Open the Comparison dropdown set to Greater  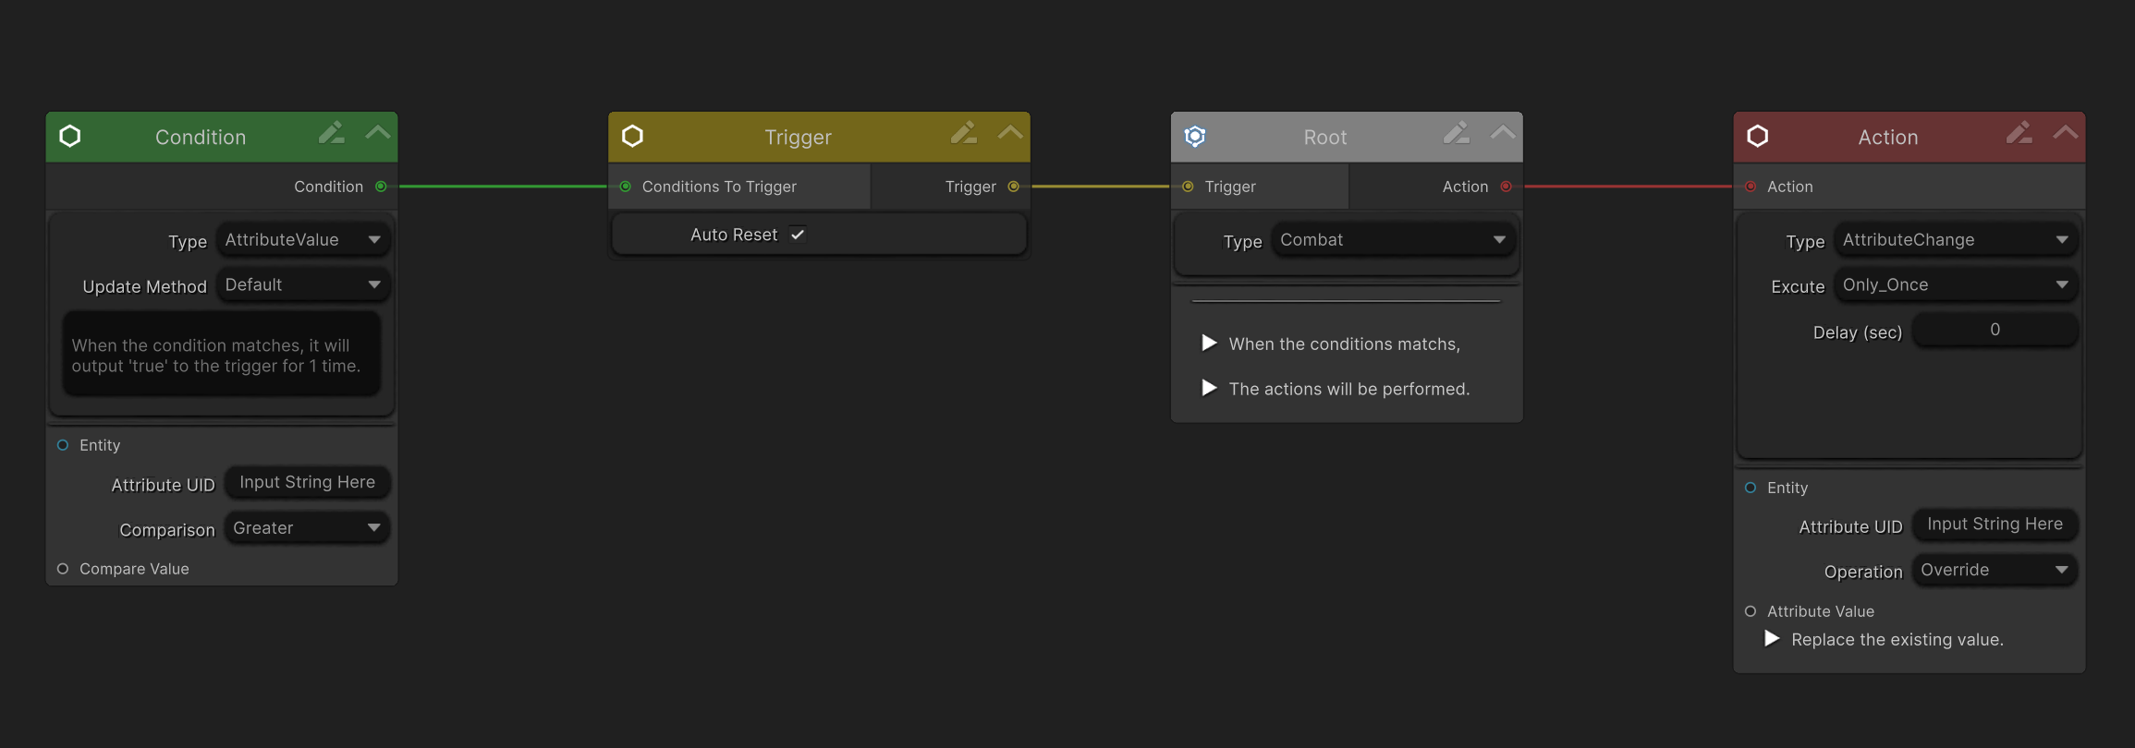pyautogui.click(x=307, y=528)
